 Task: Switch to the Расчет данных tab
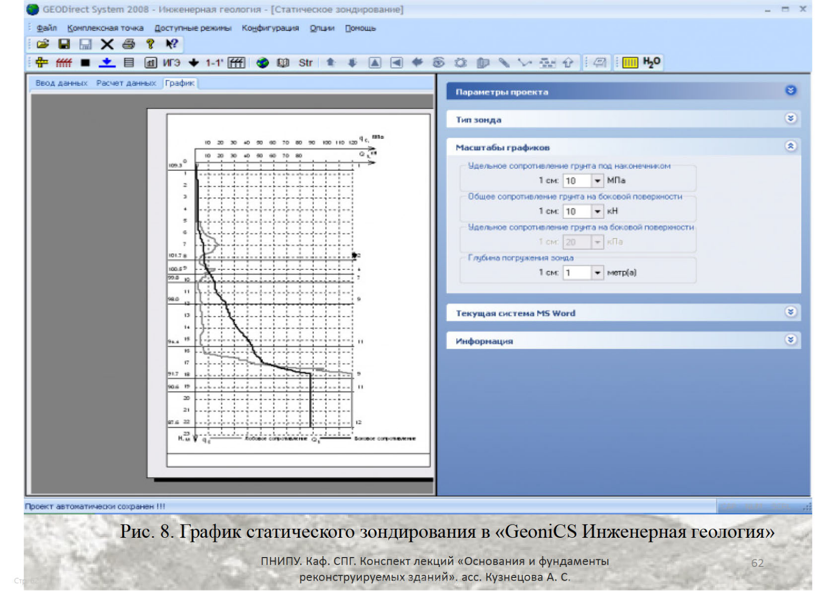(x=126, y=83)
